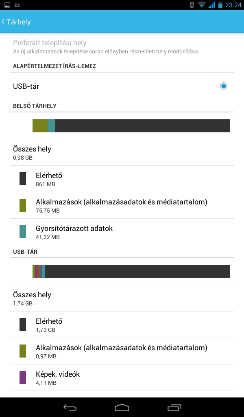Check the battery icon in the status bar
244x417 pixels.
[x=221, y=5]
